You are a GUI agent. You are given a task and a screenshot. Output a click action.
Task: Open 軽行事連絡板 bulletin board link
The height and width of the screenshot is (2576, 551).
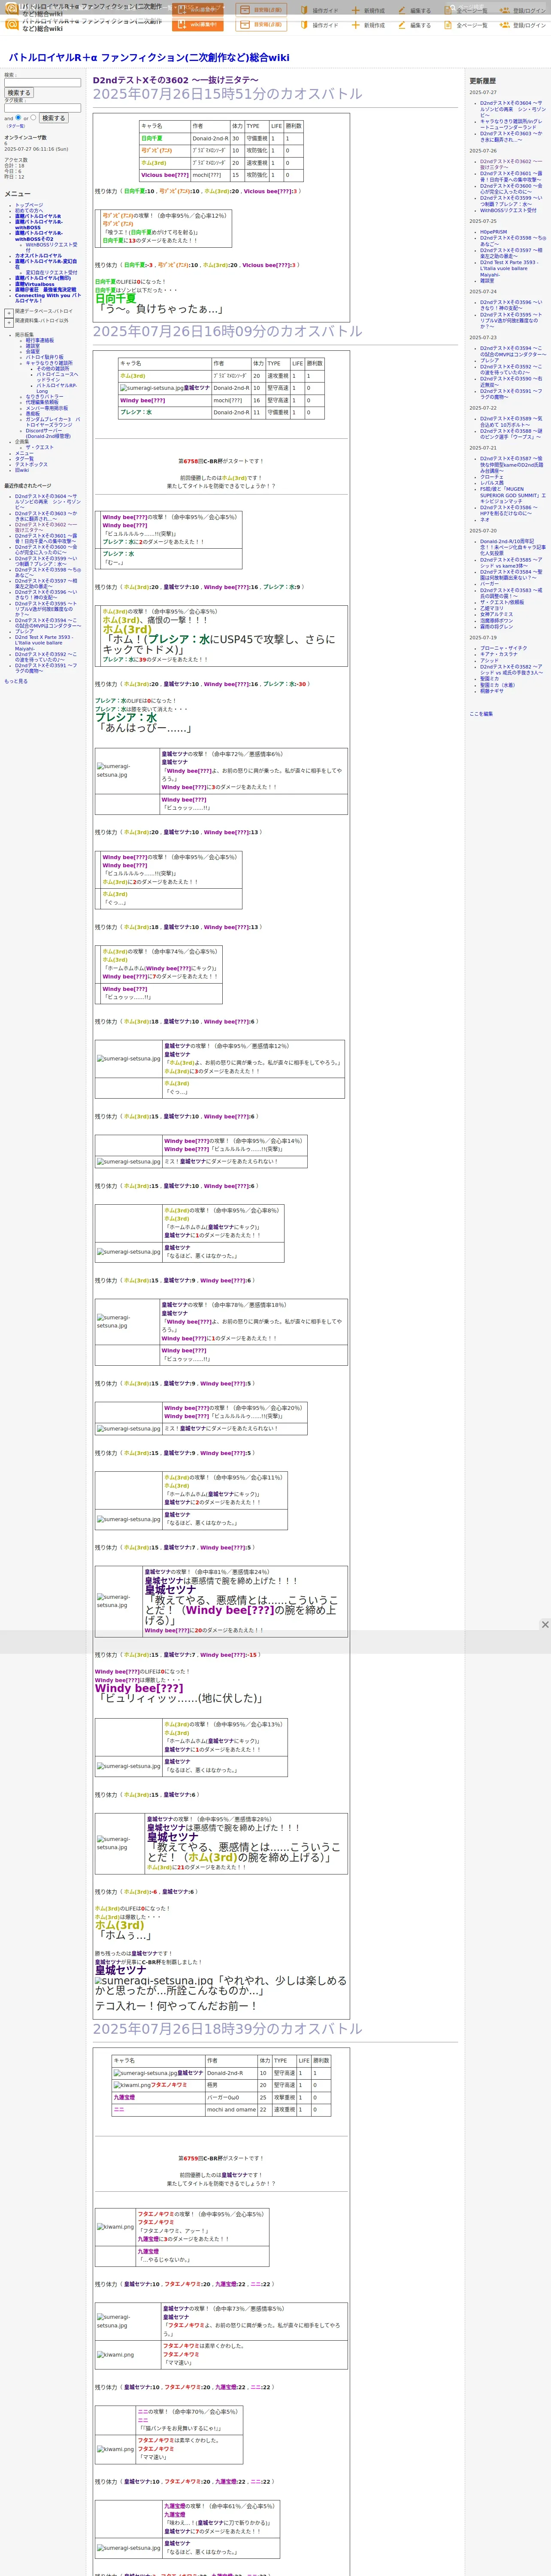coord(40,340)
